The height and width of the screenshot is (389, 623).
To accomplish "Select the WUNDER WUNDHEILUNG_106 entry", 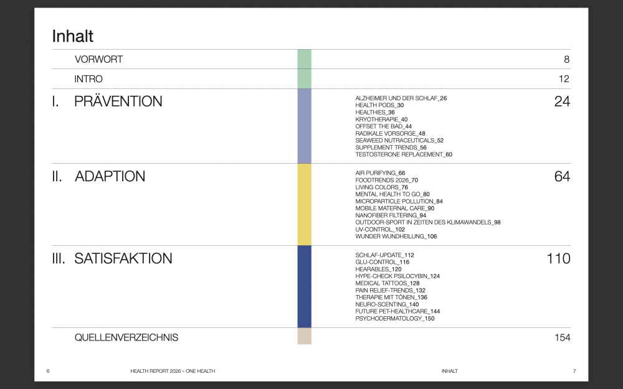I will 396,237.
